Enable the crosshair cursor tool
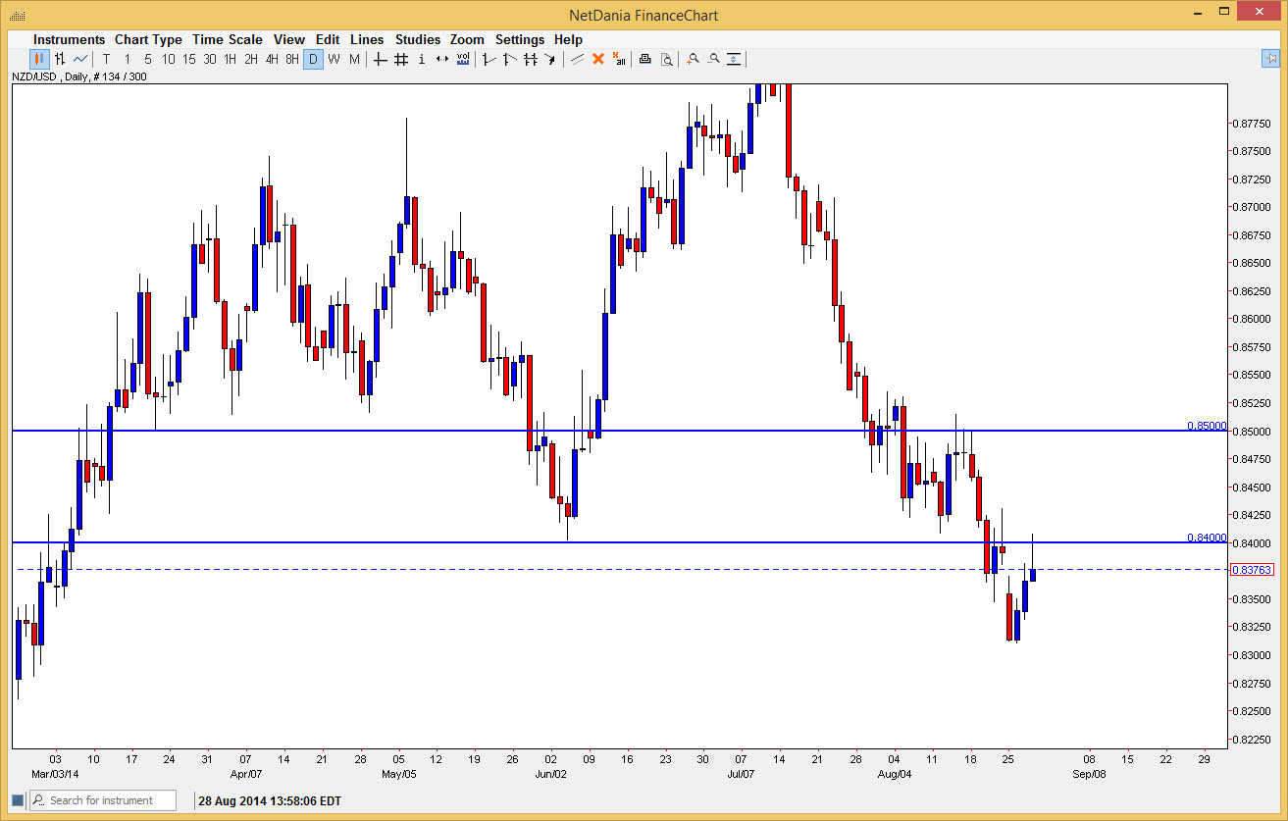Screen dimensions: 1288x821 click(378, 59)
